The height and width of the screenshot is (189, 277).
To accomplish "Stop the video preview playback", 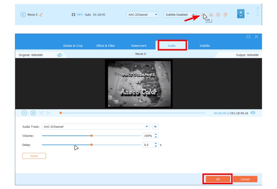I will [x=33, y=113].
